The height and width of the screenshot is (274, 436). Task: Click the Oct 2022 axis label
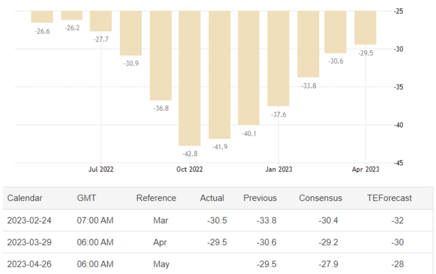(190, 170)
